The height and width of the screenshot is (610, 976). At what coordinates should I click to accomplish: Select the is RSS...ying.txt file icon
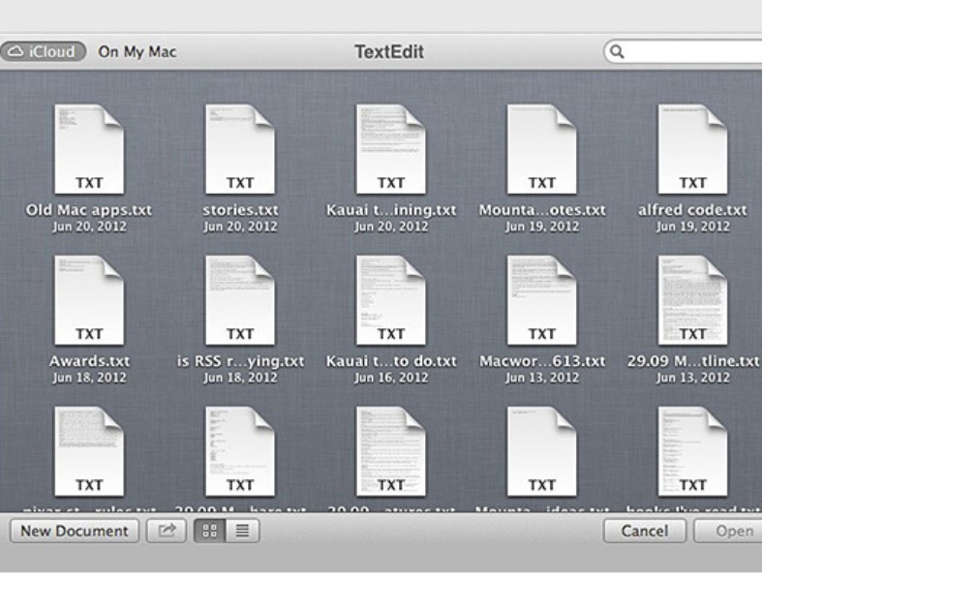click(240, 301)
